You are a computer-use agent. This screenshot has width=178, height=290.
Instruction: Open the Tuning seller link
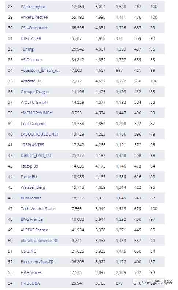pos(27,49)
